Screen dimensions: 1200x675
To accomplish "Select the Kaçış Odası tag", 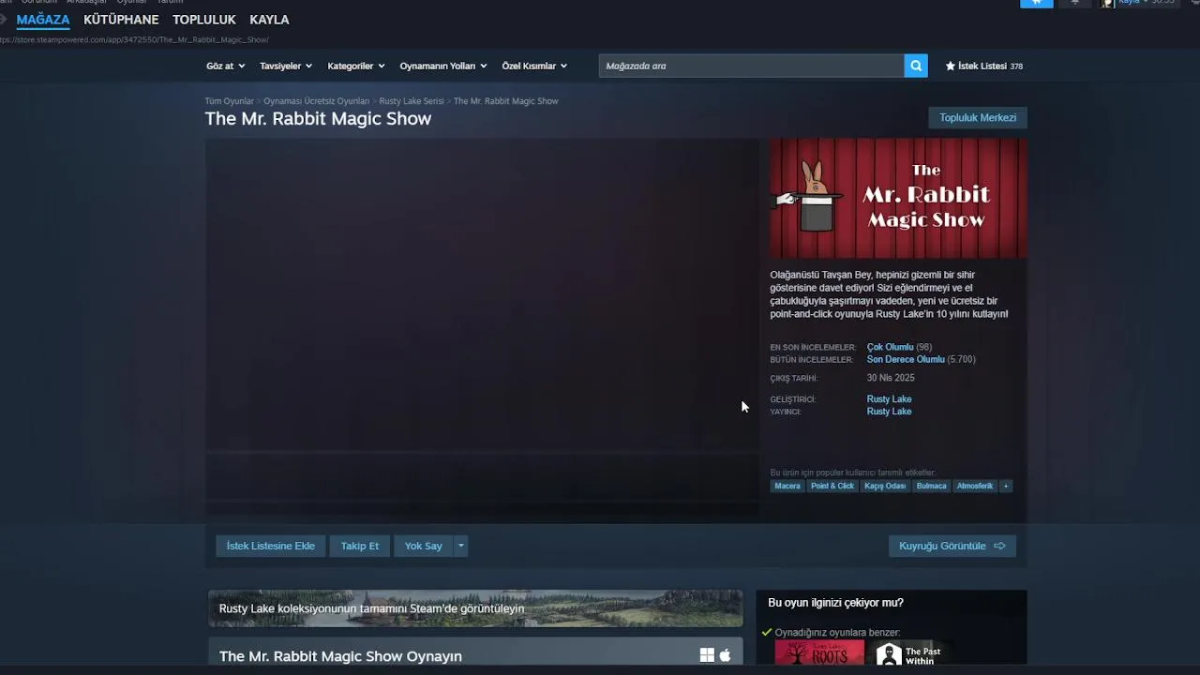I will [885, 486].
